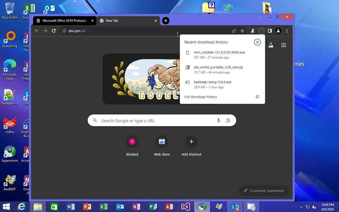
Task: Open BeeBEEP desktop shortcut
Action: [x=10, y=183]
